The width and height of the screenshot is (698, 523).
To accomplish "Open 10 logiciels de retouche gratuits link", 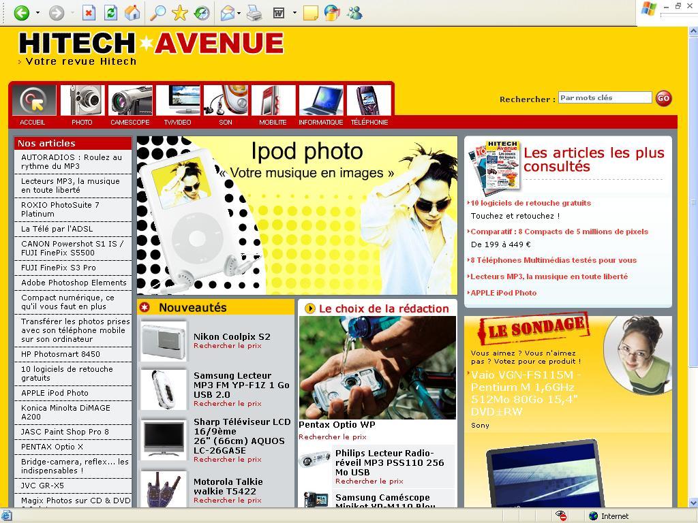I will [x=530, y=203].
